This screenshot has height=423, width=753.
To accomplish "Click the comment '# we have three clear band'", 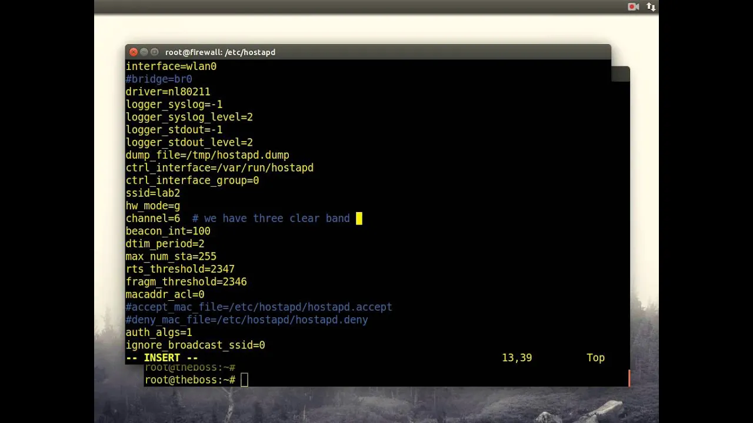I will pyautogui.click(x=271, y=219).
